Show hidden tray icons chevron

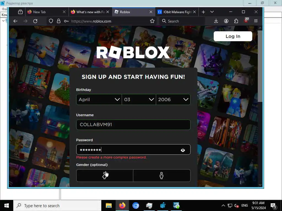[x=223, y=206]
